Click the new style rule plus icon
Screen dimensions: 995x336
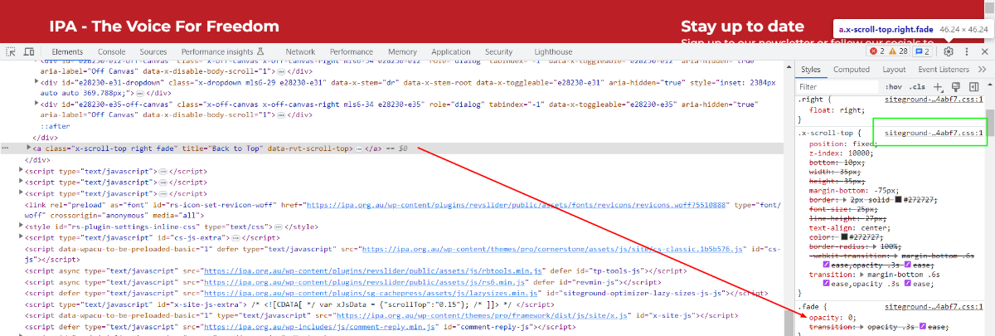tap(938, 87)
